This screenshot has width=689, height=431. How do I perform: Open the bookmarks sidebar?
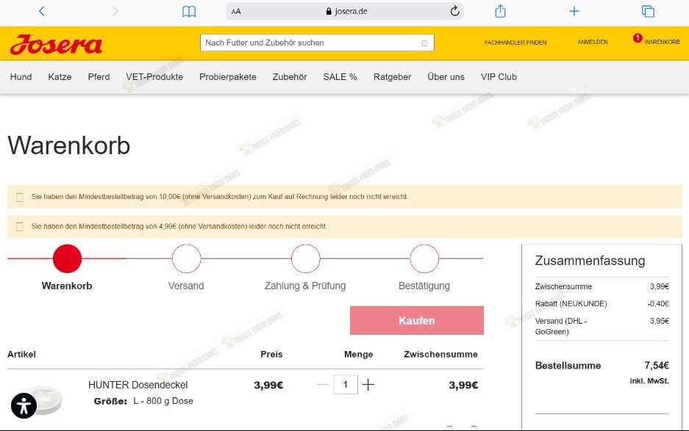(x=189, y=10)
